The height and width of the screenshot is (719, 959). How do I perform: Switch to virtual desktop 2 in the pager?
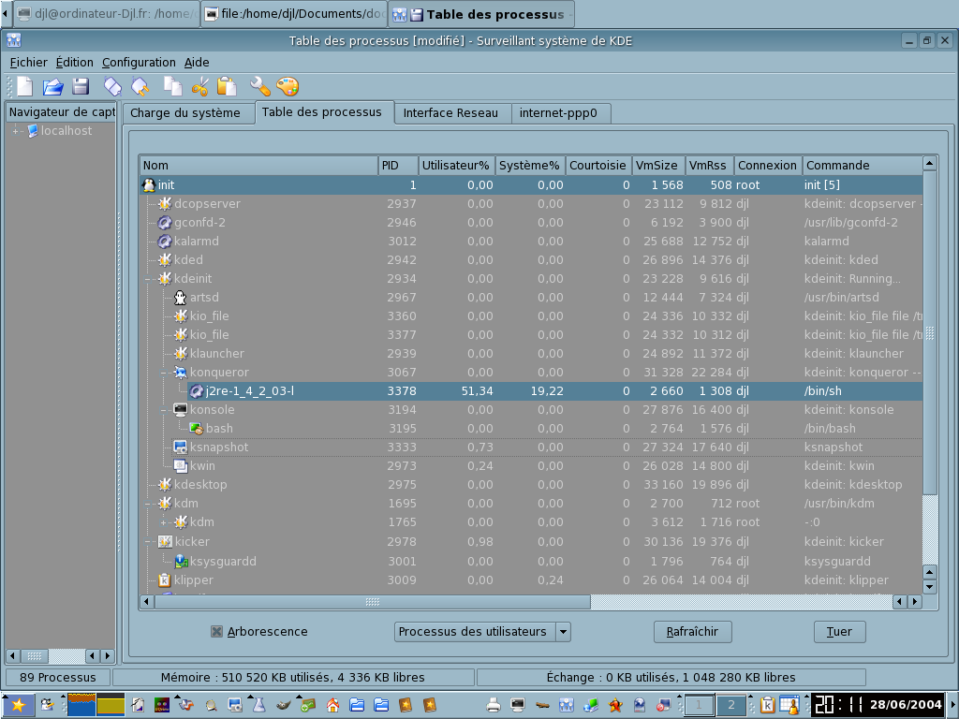[x=731, y=705]
